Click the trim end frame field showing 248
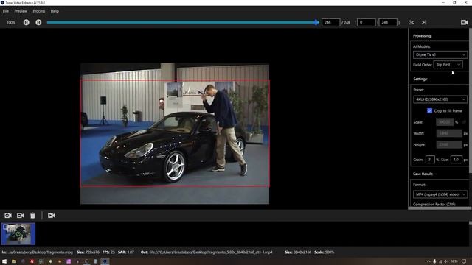472x265 pixels. pyautogui.click(x=388, y=22)
